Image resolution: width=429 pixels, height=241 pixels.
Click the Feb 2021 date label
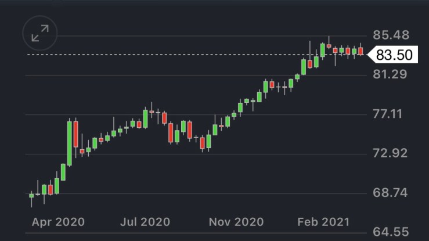coord(323,222)
